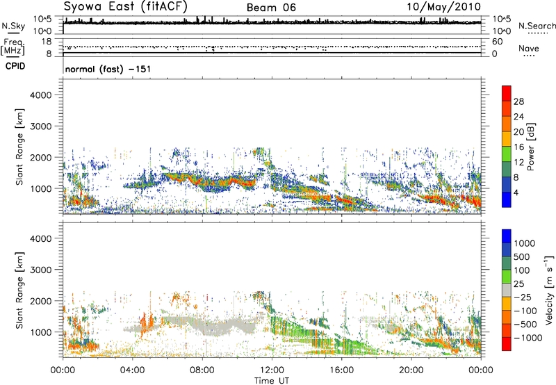Click the "Syowa East (fitACF)" title
Viewport: 556px width, 385px height.
pos(126,7)
